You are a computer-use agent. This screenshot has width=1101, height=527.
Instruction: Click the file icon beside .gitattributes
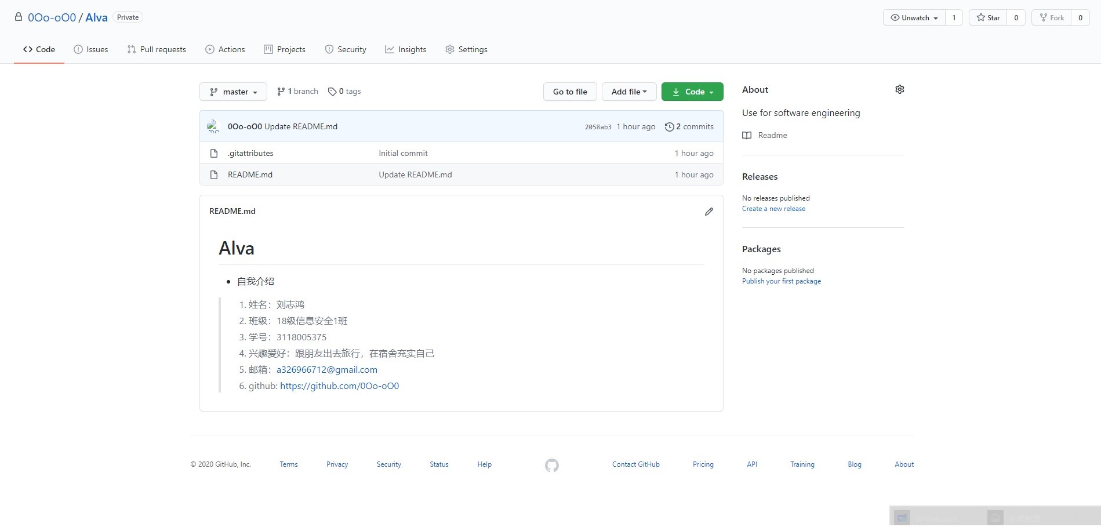click(214, 153)
